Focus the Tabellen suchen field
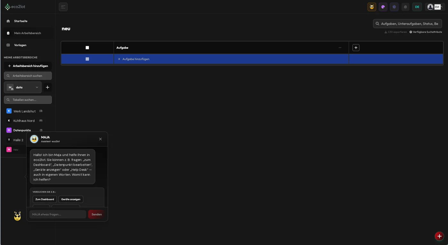The width and height of the screenshot is (448, 245). (x=28, y=100)
